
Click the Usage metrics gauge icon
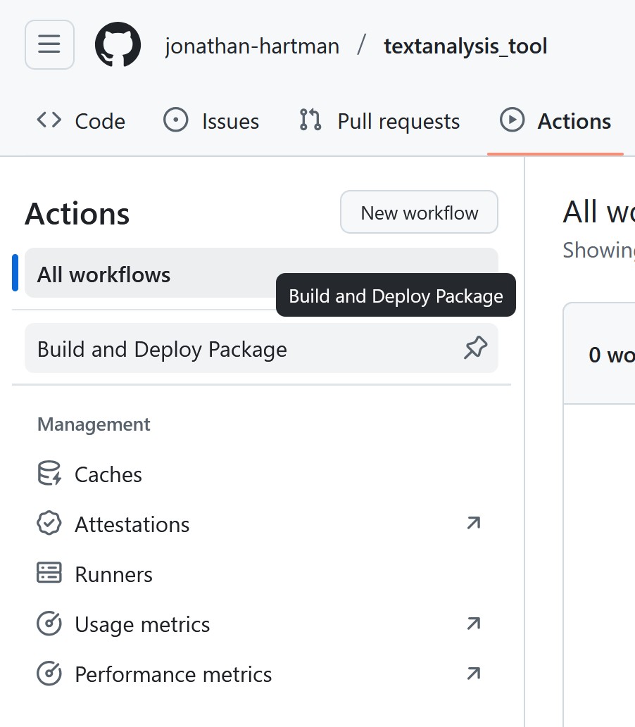pos(49,624)
